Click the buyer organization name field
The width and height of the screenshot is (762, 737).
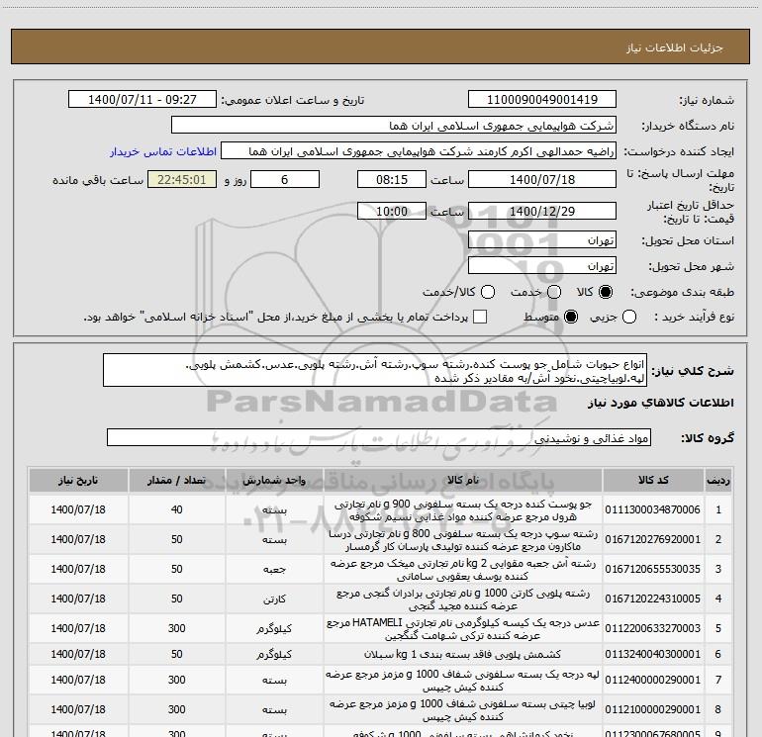pyautogui.click(x=393, y=126)
